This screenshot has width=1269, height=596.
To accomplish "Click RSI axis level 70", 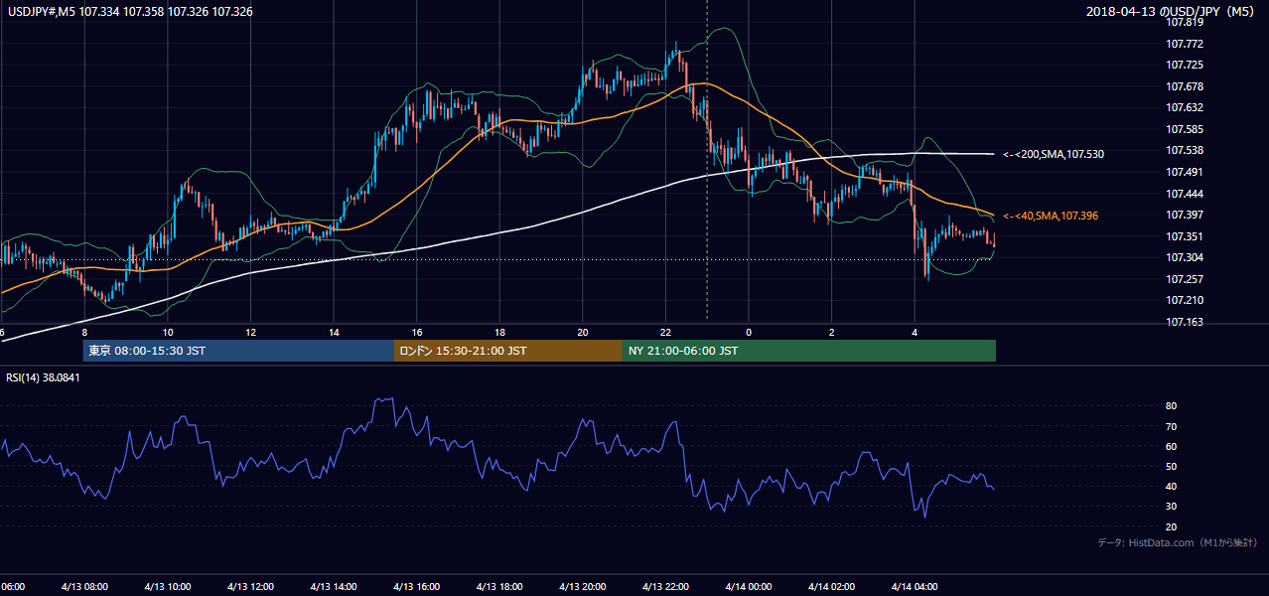I will point(1172,426).
